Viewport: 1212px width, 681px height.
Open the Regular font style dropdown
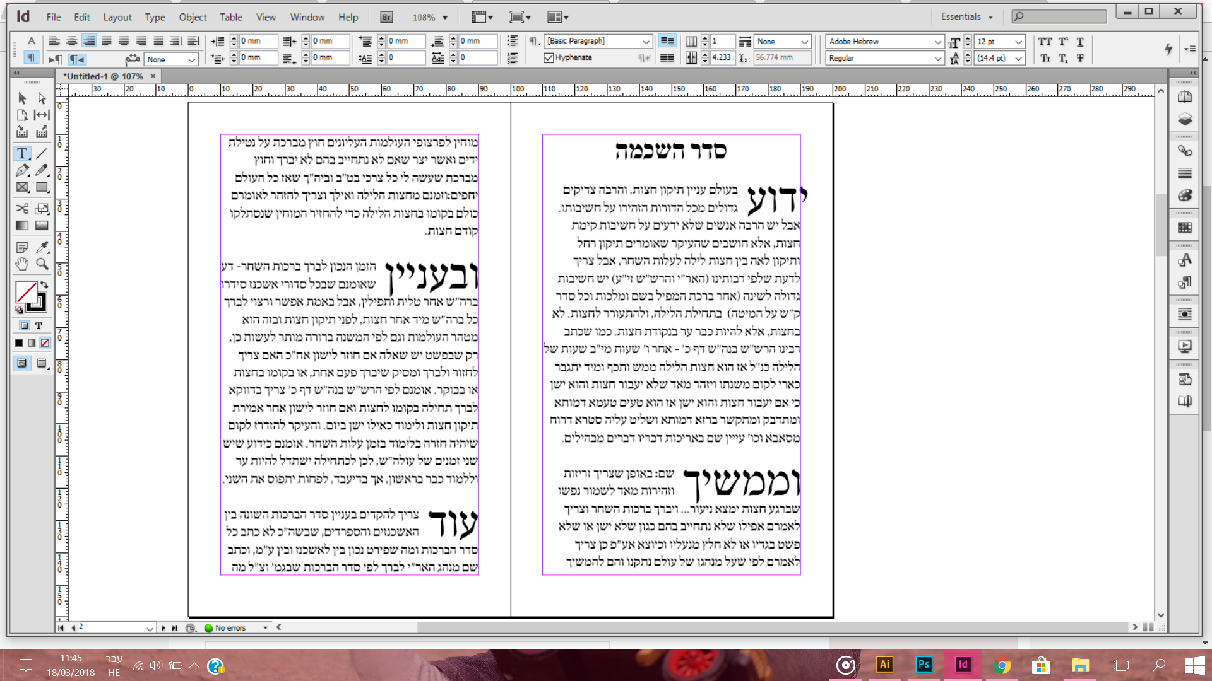coord(938,58)
